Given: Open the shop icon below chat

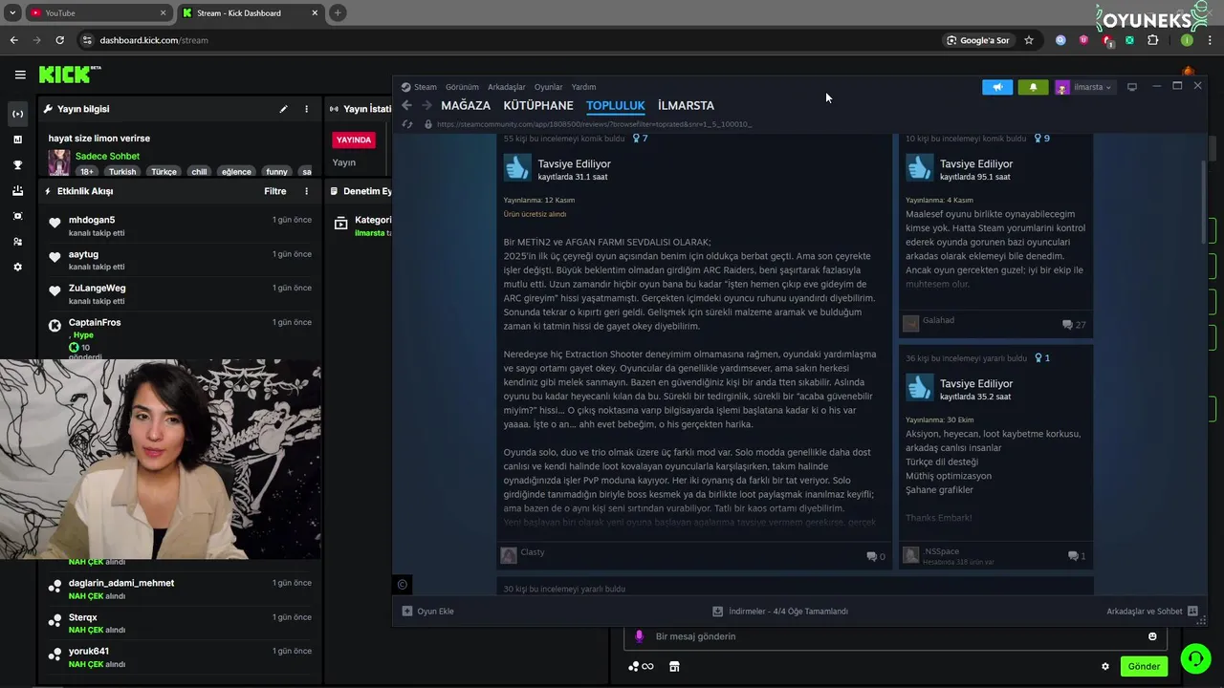Looking at the screenshot, I should pyautogui.click(x=674, y=667).
